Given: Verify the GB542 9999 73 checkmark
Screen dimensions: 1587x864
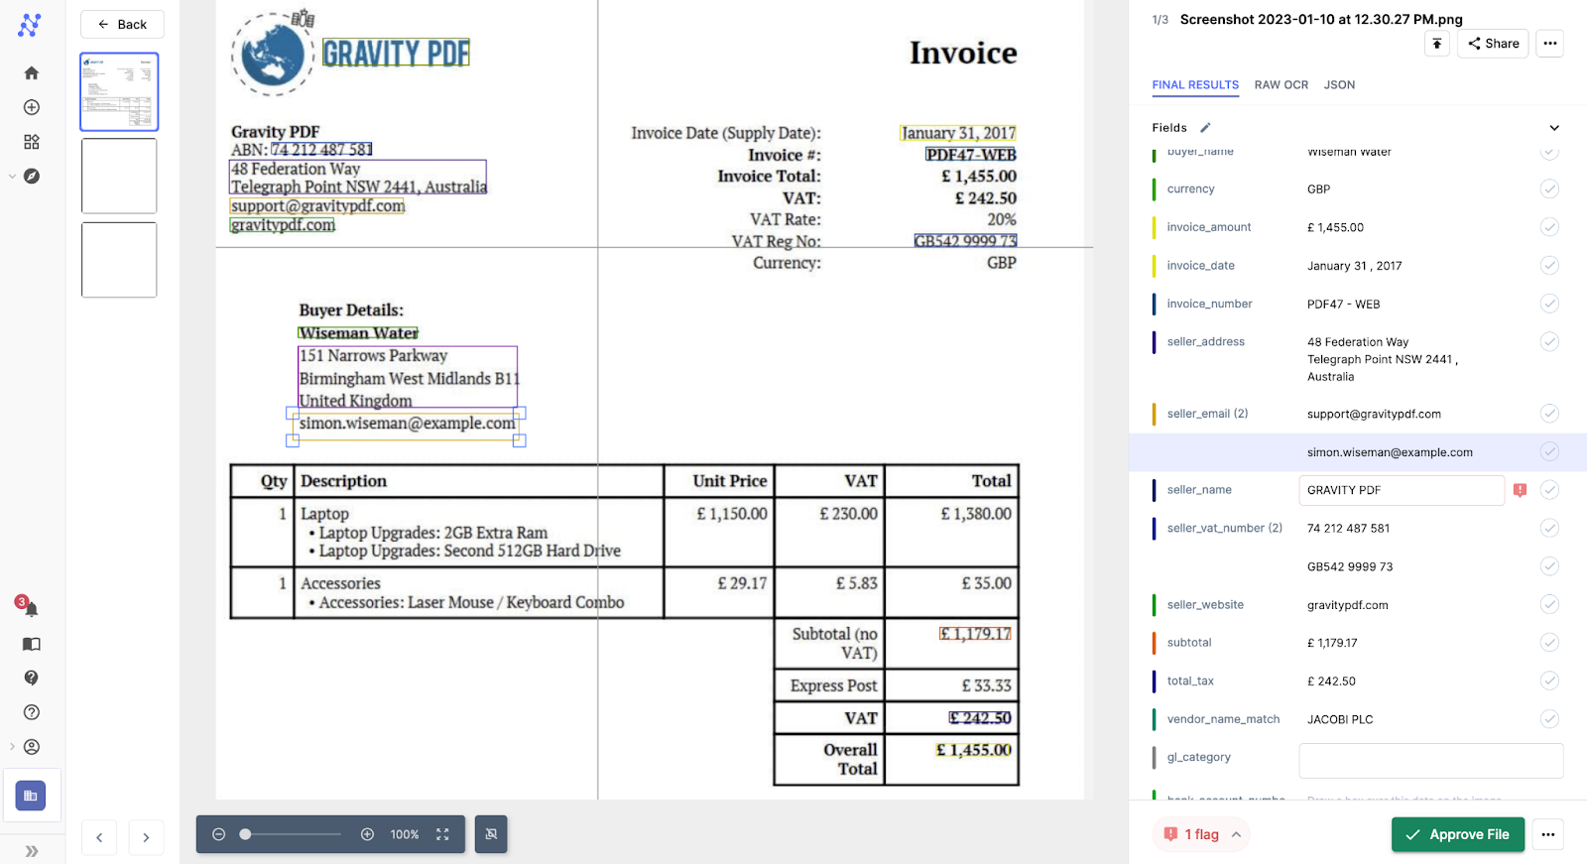Looking at the screenshot, I should 1549,566.
